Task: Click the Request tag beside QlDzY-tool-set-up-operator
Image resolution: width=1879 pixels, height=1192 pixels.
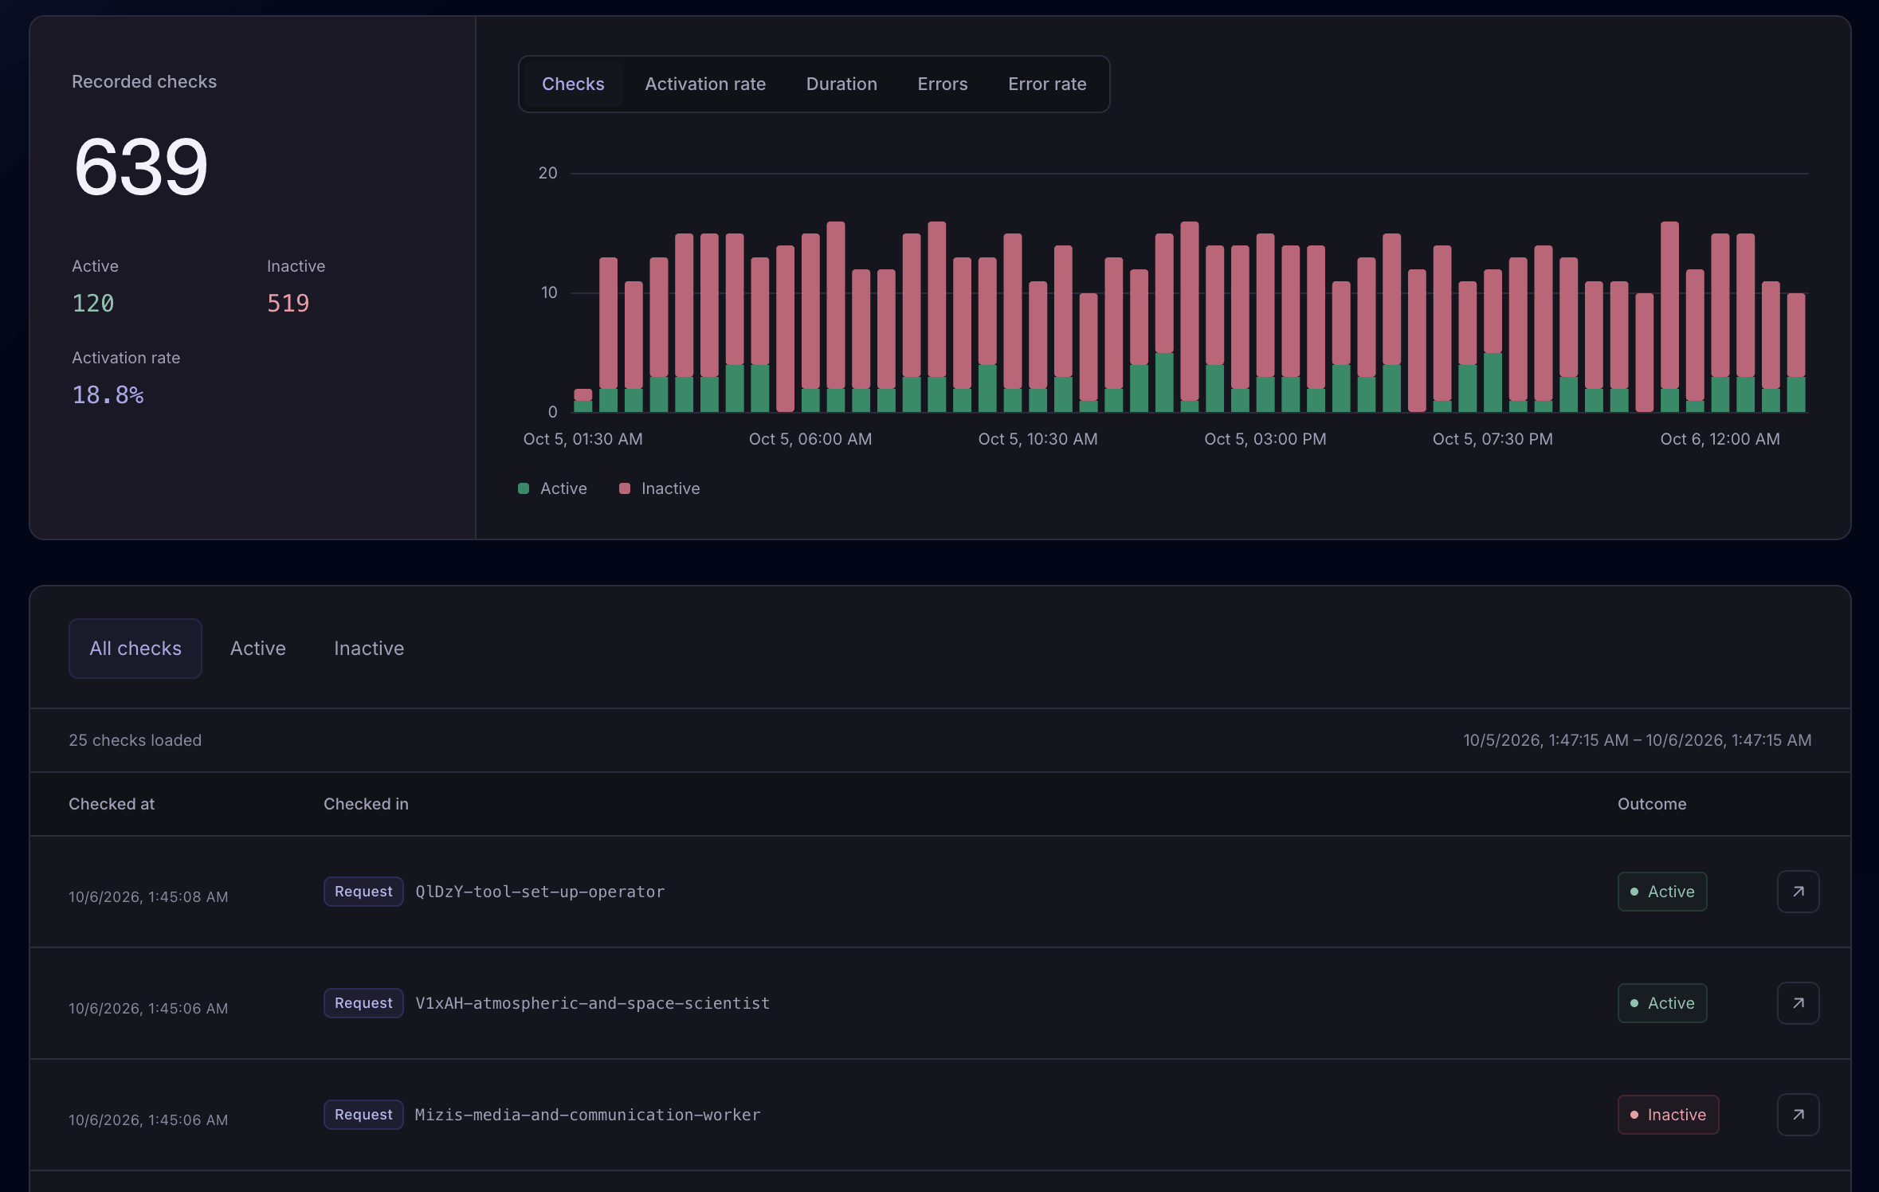Action: [x=363, y=892]
